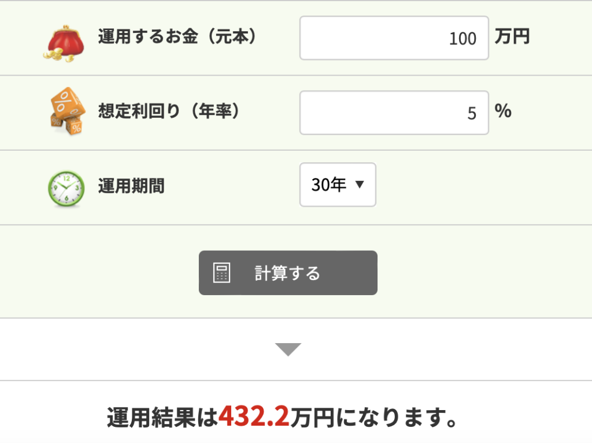
Task: Open the 30年 investment period dropdown
Action: click(x=338, y=184)
